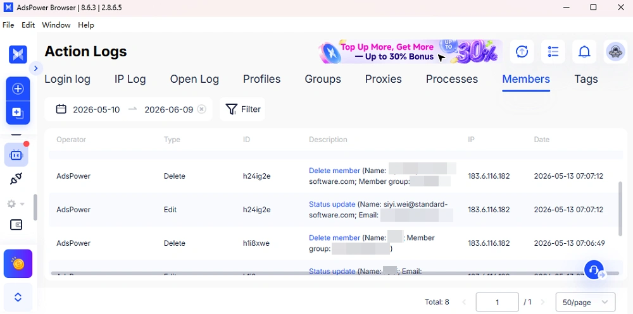Viewport: 633px width, 314px height.
Task: Click Delete member link for h24ig2e
Action: [334, 171]
